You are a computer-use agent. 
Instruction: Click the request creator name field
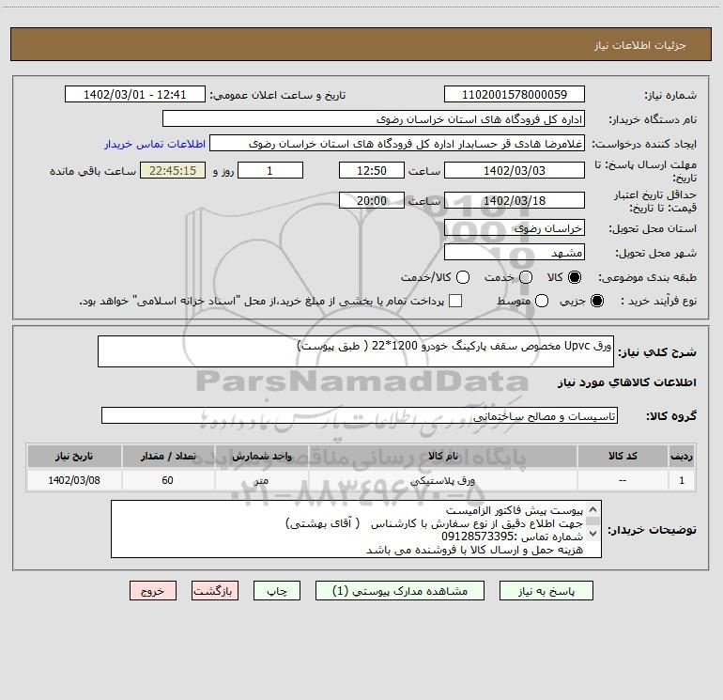(397, 144)
